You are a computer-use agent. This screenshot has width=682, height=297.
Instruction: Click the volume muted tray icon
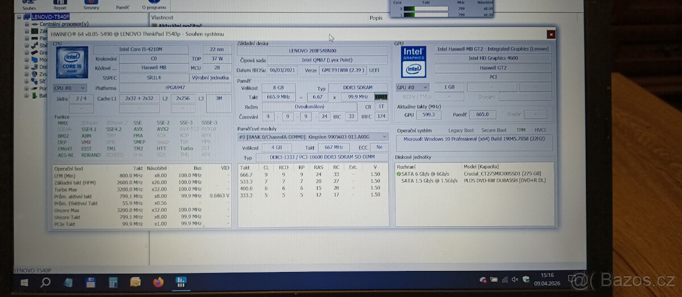click(x=515, y=279)
